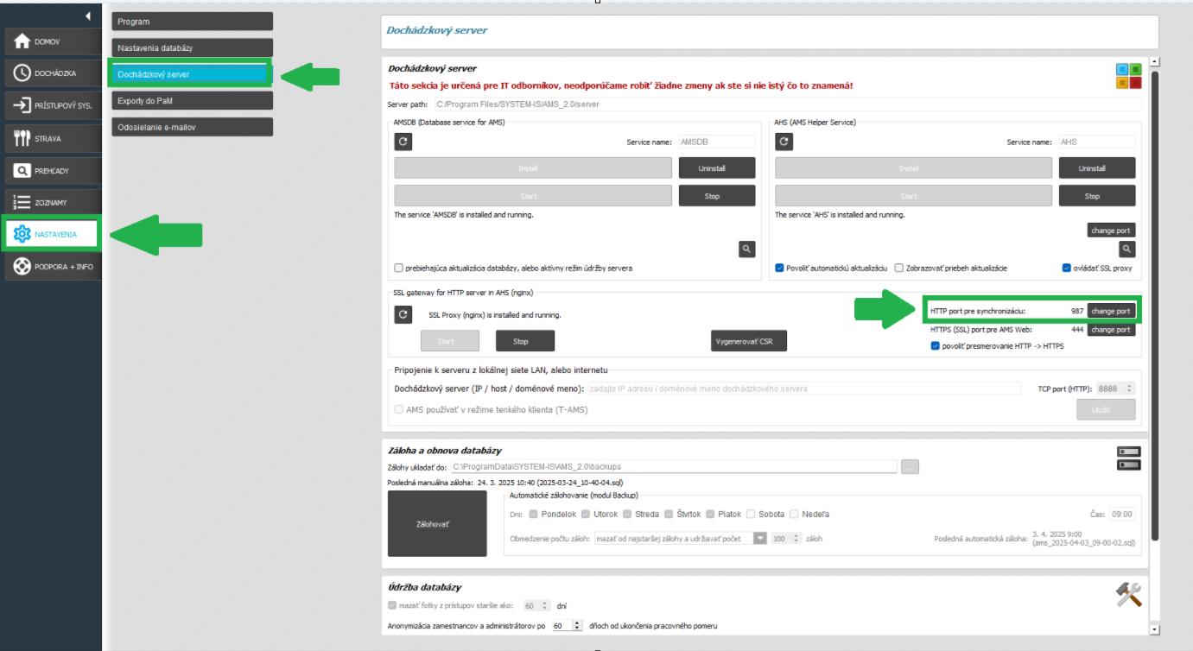This screenshot has width=1193, height=651.
Task: Click the colored squares icon in server panel
Action: 1128,75
